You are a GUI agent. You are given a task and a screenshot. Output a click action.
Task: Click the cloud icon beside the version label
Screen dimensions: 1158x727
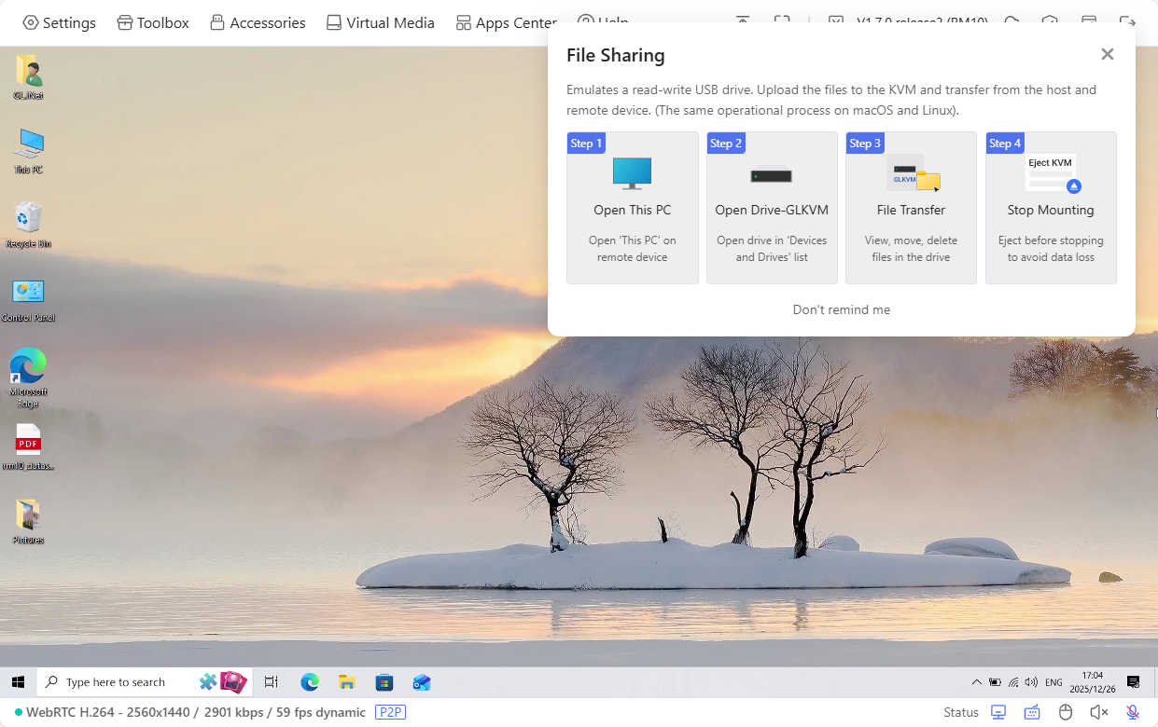click(1012, 21)
